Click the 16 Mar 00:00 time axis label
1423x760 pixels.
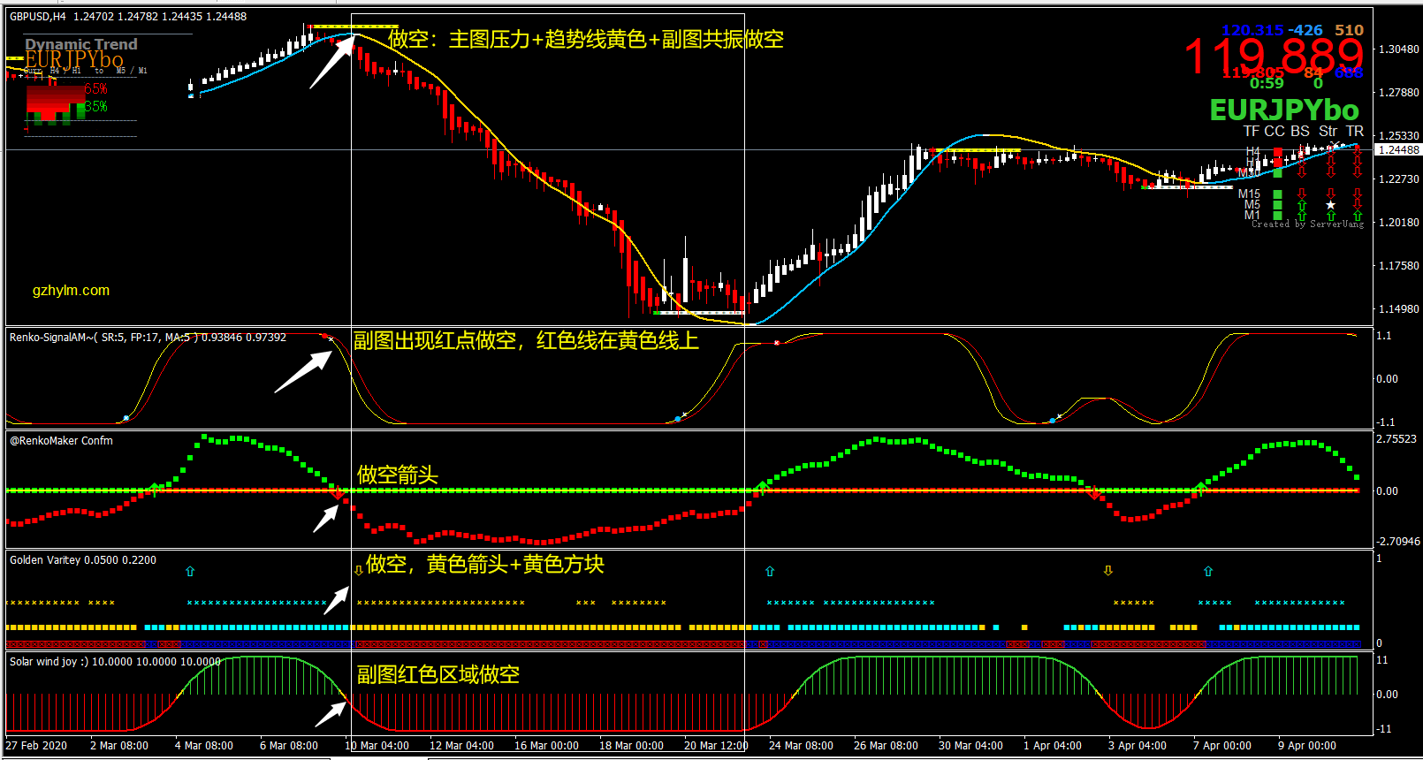(546, 745)
